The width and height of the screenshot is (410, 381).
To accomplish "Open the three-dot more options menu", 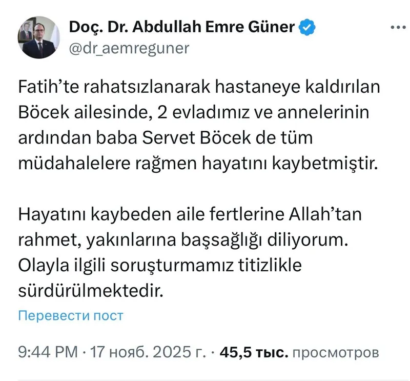I will coord(399,27).
